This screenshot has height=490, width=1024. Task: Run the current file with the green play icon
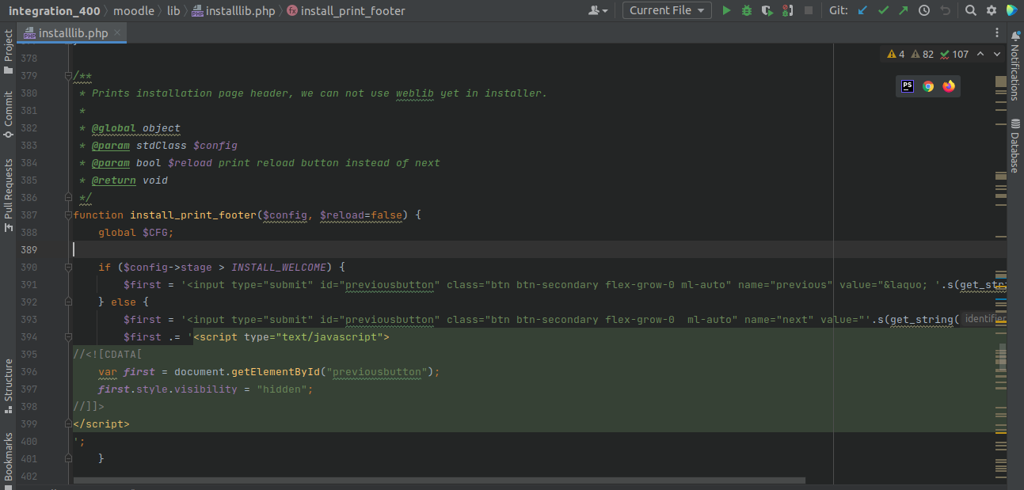pos(726,10)
